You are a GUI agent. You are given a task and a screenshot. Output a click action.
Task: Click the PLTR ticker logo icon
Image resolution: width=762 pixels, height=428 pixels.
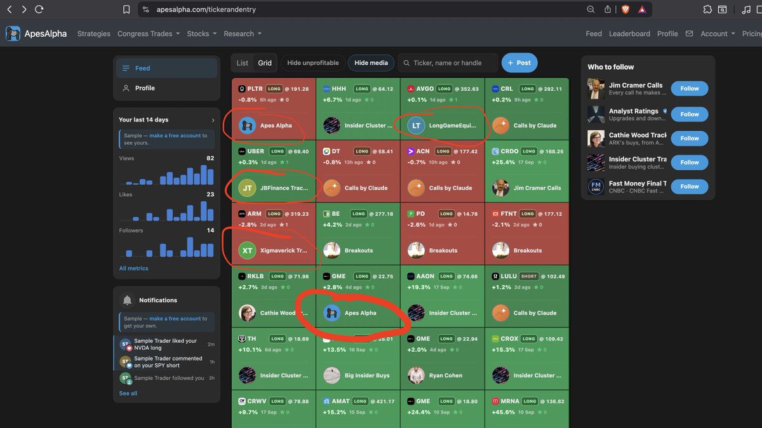[x=242, y=89]
